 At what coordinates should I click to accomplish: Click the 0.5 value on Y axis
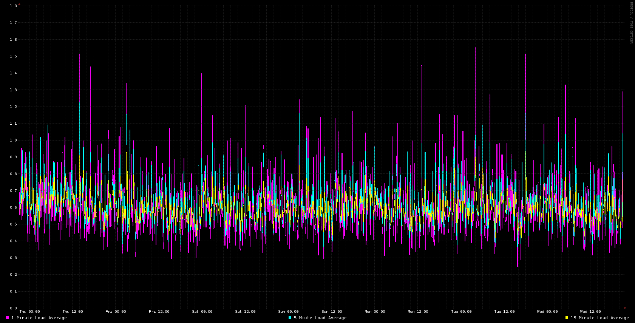tap(13, 224)
